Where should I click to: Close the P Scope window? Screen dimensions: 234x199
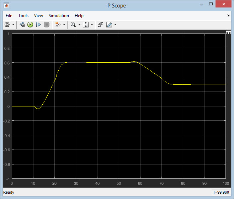pyautogui.click(x=224, y=4)
